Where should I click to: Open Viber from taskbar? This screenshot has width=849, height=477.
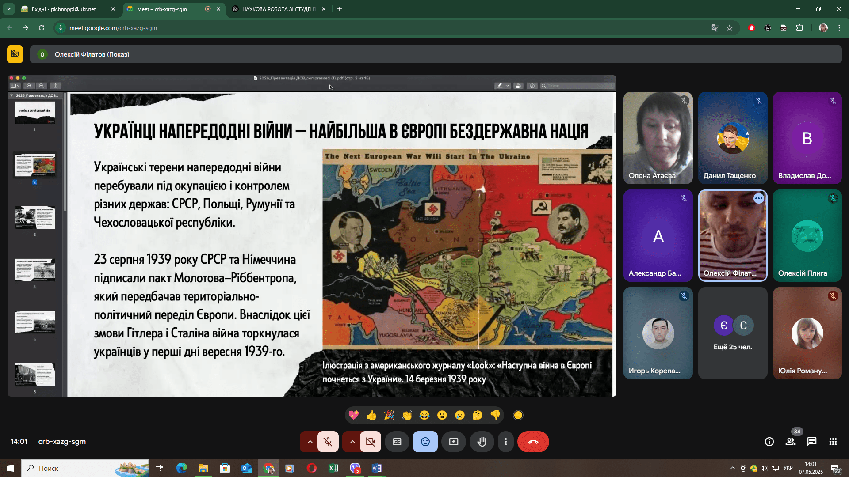(x=355, y=468)
